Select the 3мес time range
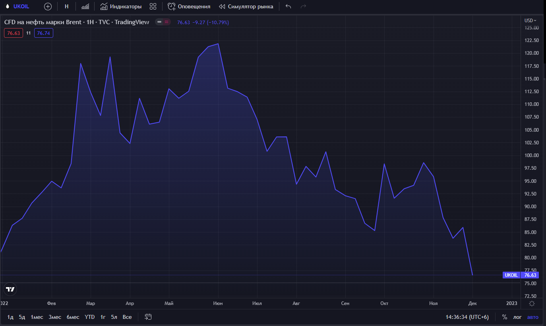Viewport: 546px width, 326px height. pos(55,317)
